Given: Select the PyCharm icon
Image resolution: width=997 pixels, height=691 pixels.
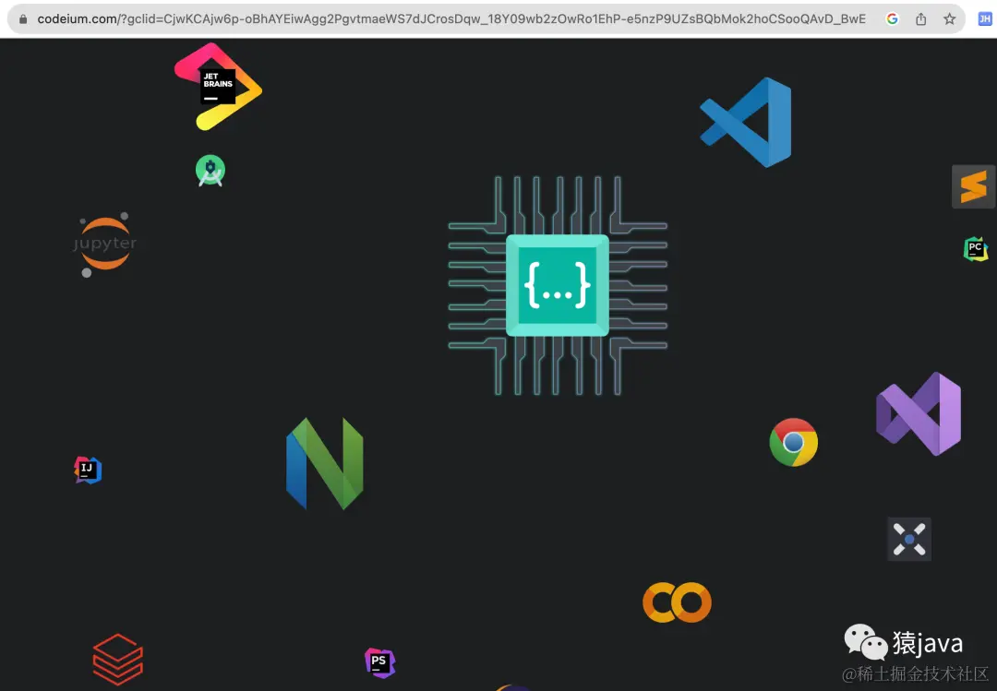Looking at the screenshot, I should point(975,249).
